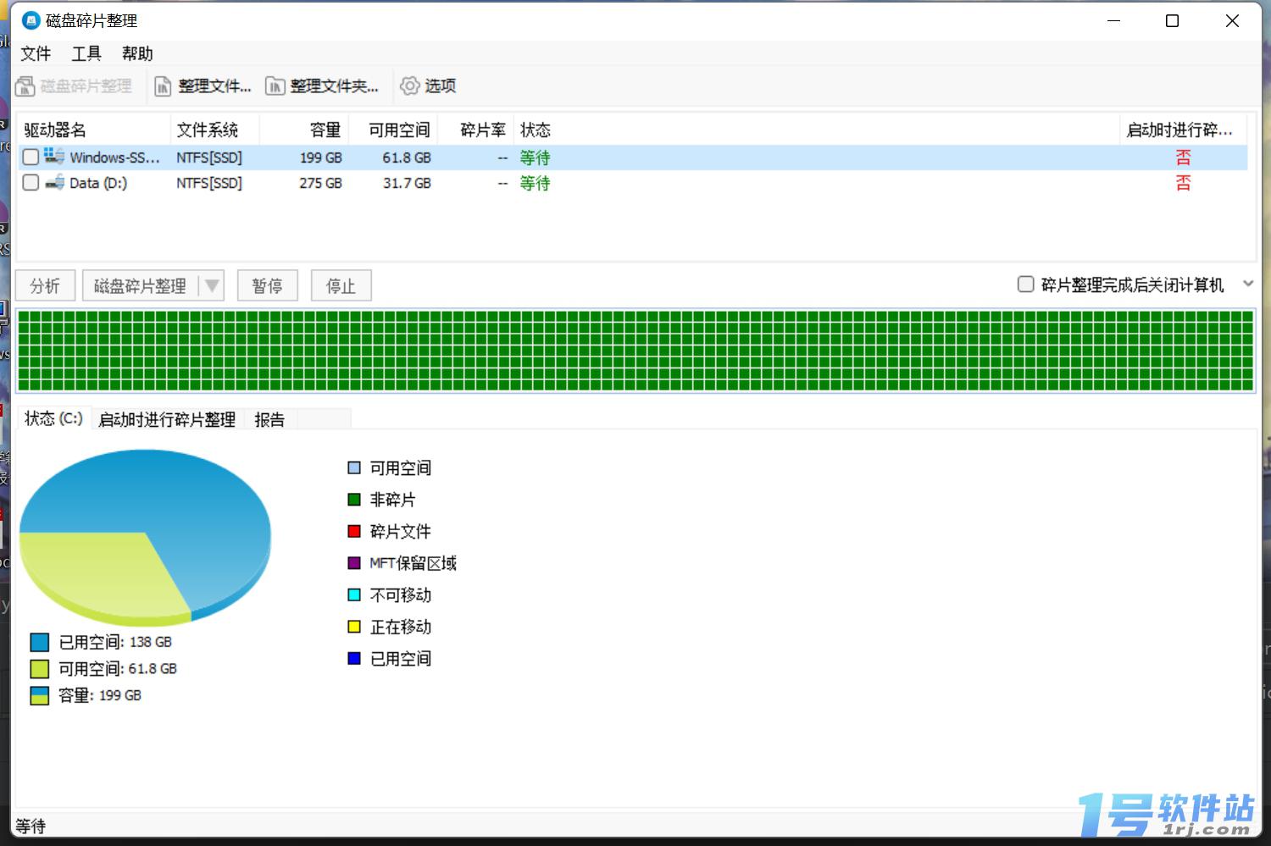Image resolution: width=1271 pixels, height=846 pixels.
Task: Click the disk usage pie chart
Action: click(145, 537)
